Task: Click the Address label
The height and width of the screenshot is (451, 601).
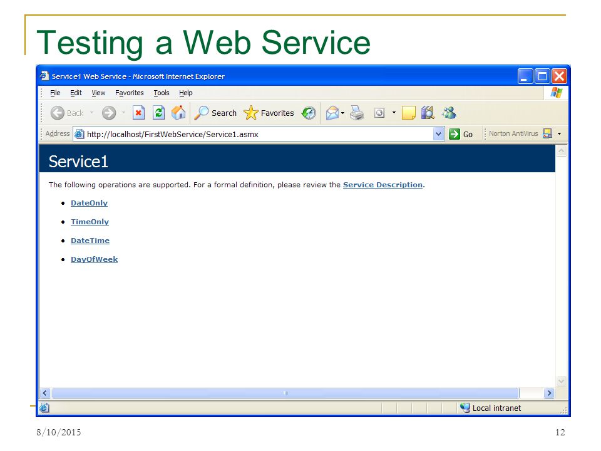Action: click(58, 133)
